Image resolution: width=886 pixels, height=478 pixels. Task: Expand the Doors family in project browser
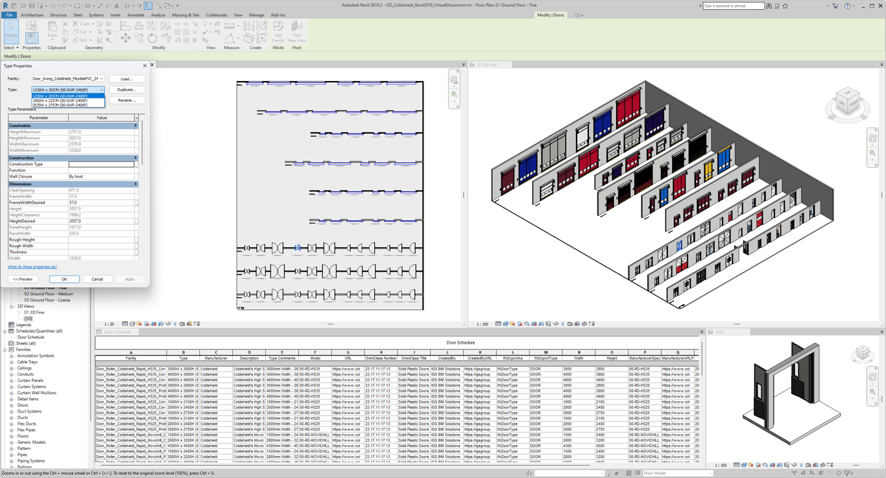[x=12, y=405]
